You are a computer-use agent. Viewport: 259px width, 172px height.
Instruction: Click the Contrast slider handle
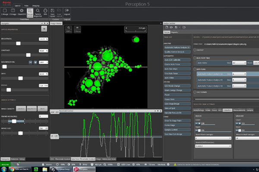[28, 55]
